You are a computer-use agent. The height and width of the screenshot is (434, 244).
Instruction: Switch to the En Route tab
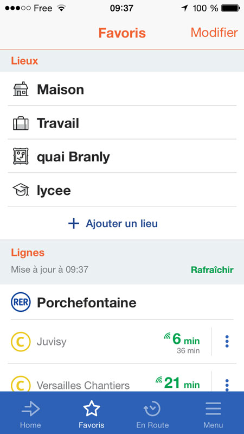[152, 413]
